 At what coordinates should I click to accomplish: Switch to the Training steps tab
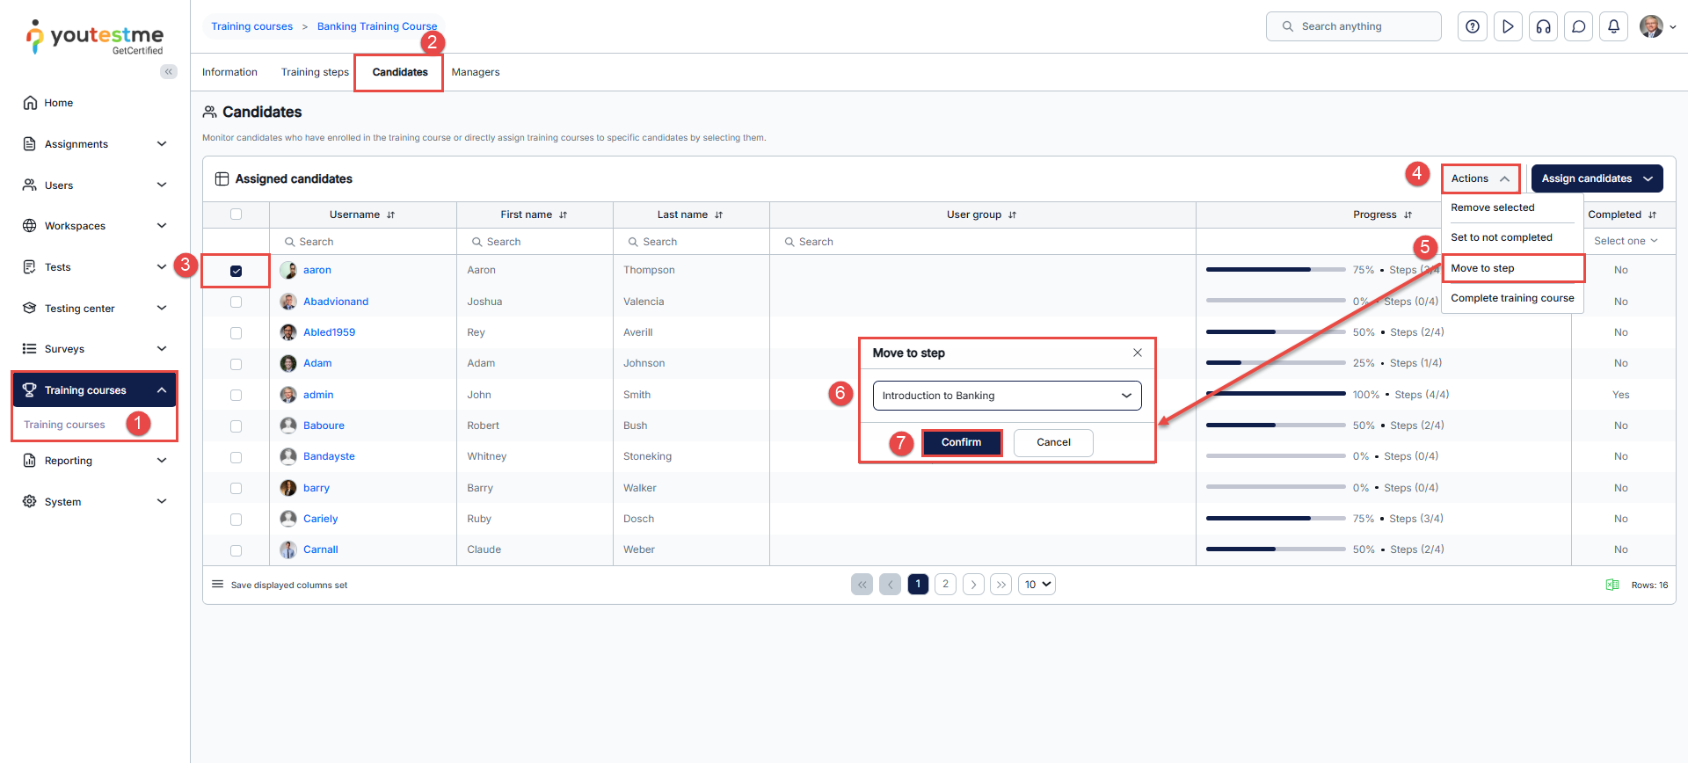click(315, 72)
